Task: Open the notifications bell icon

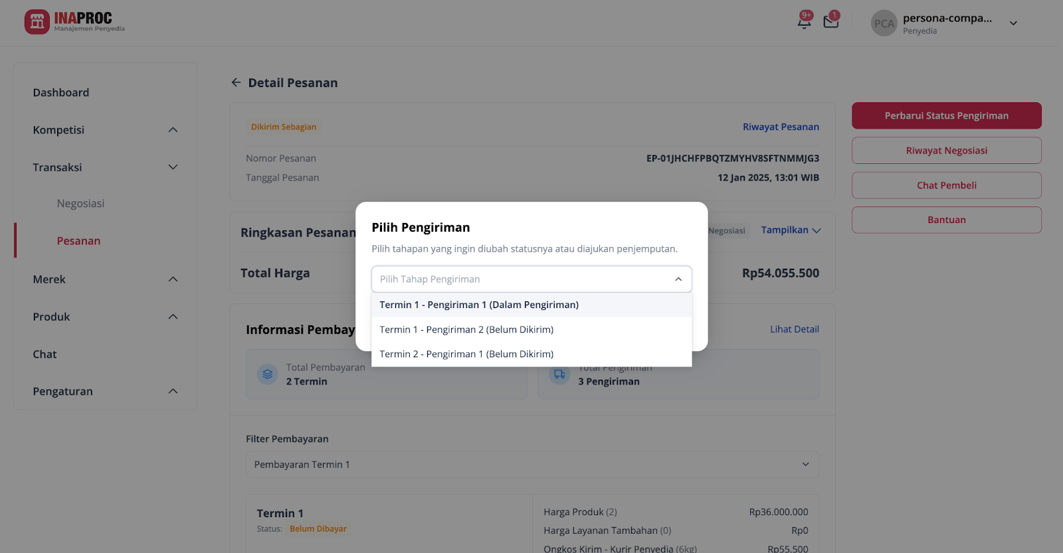Action: [x=804, y=22]
